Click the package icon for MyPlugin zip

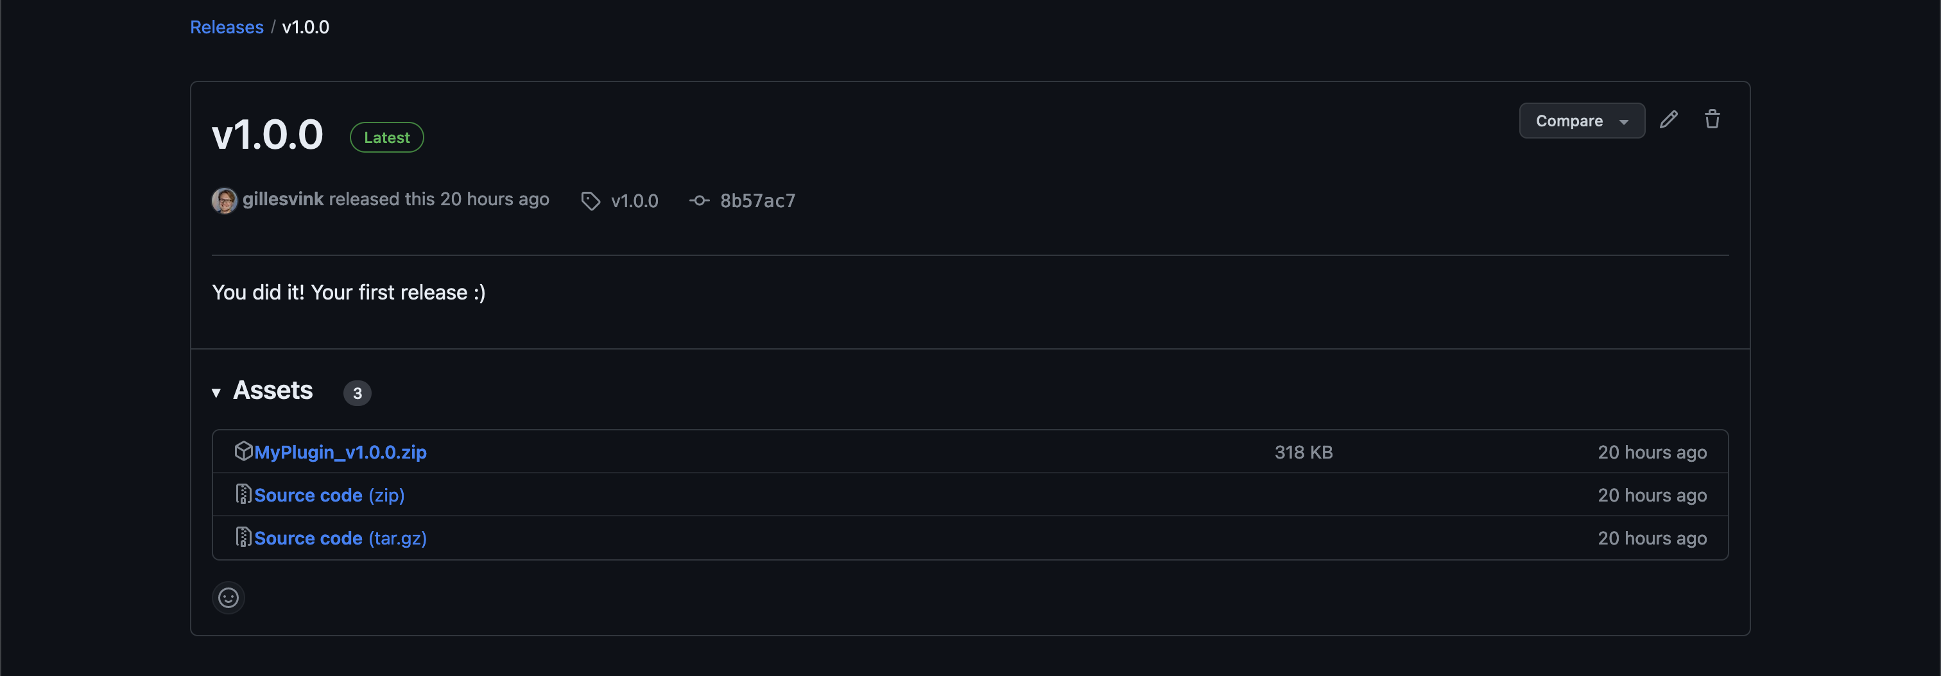[243, 451]
